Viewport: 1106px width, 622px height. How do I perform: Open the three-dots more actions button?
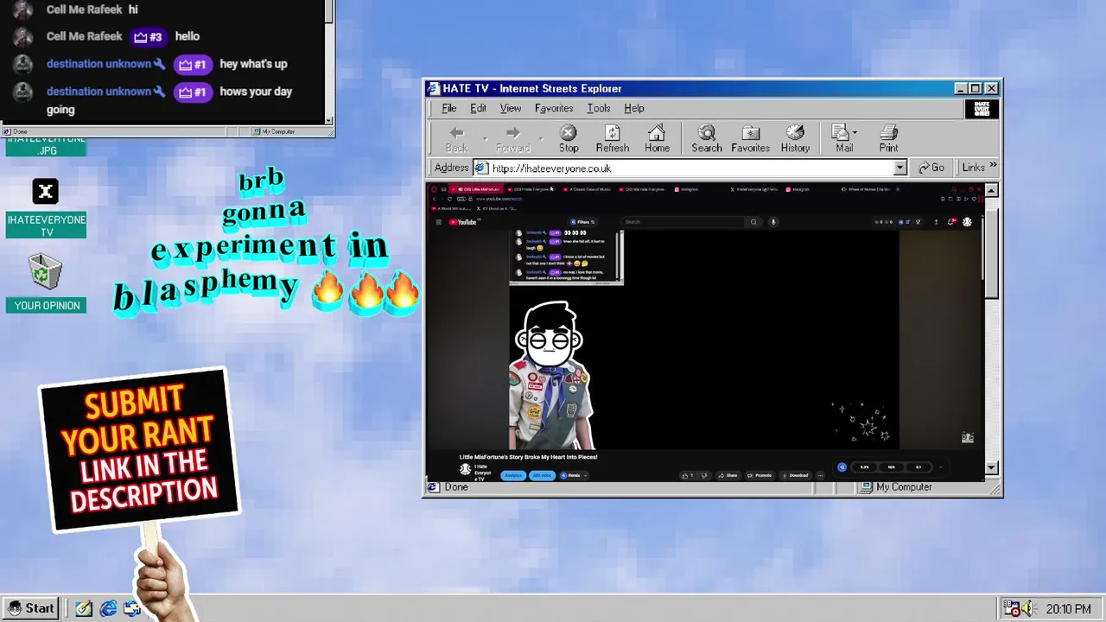820,475
